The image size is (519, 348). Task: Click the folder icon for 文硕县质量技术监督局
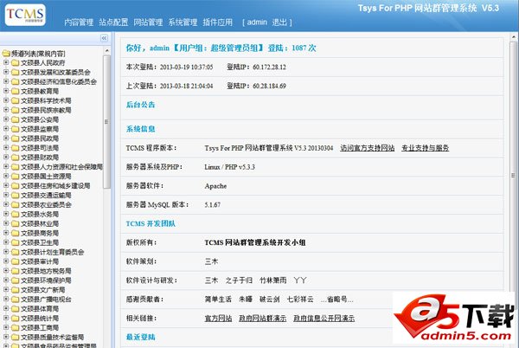(16, 337)
